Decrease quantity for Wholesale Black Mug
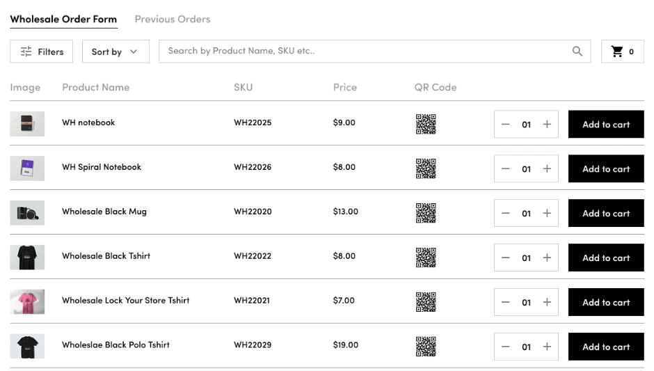654x371 pixels. point(506,213)
